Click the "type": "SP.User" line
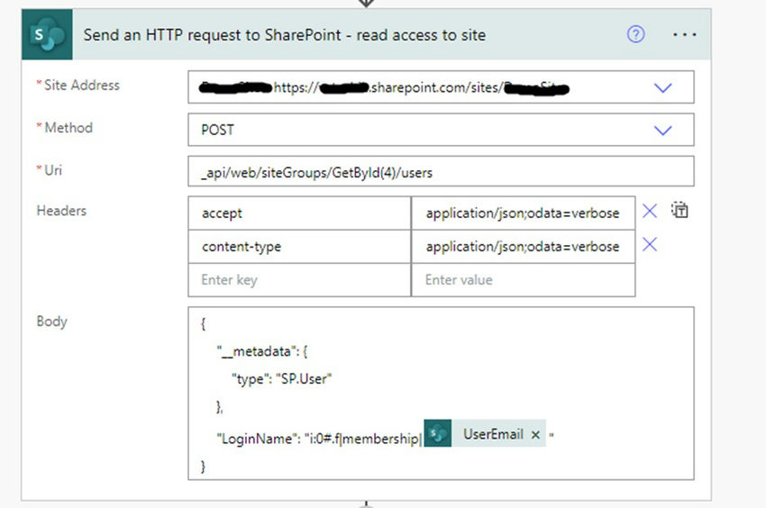Viewport: 766px width, 508px height. click(x=282, y=378)
